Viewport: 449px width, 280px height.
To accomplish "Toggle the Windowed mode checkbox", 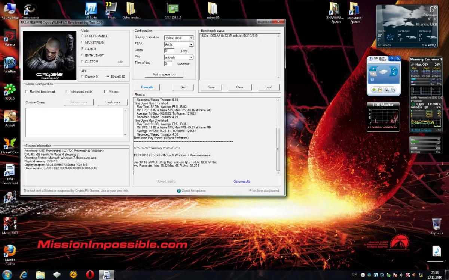I will pyautogui.click(x=67, y=91).
